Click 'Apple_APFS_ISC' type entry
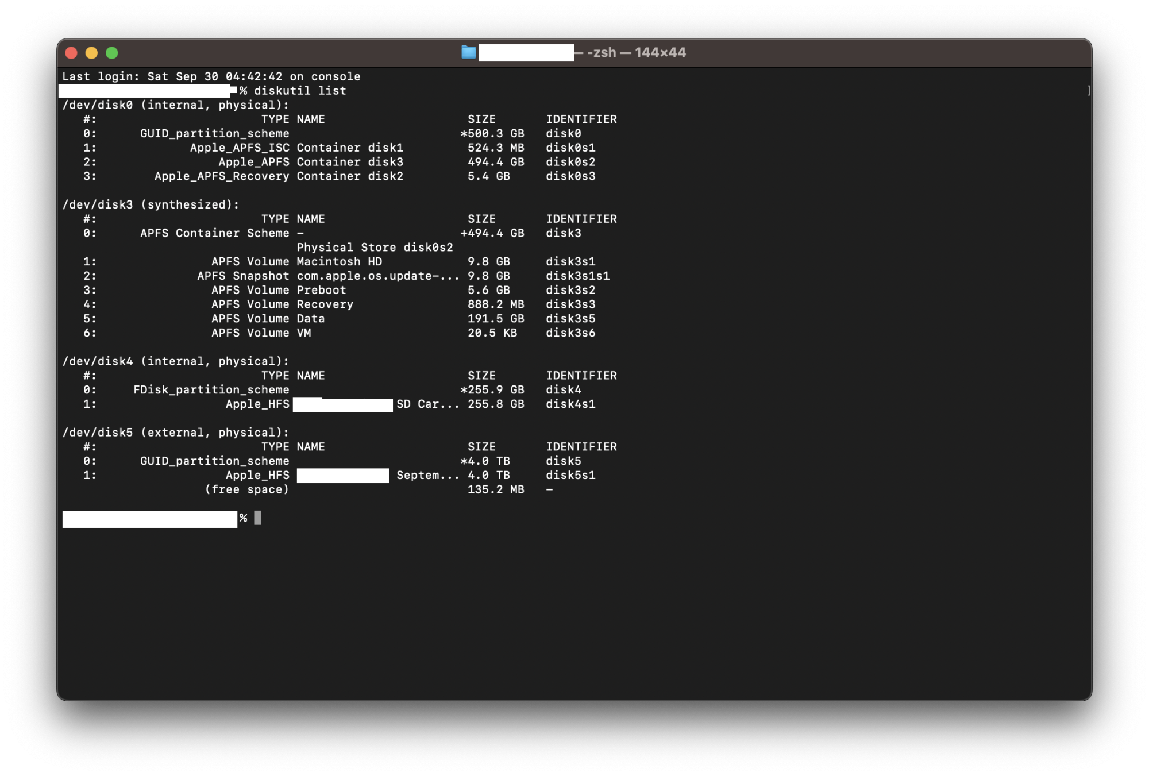1149x776 pixels. [x=240, y=148]
